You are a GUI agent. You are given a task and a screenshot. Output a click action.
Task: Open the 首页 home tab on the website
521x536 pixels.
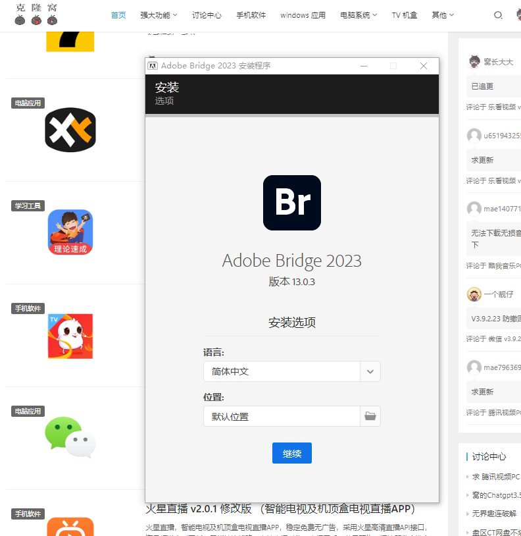click(118, 15)
